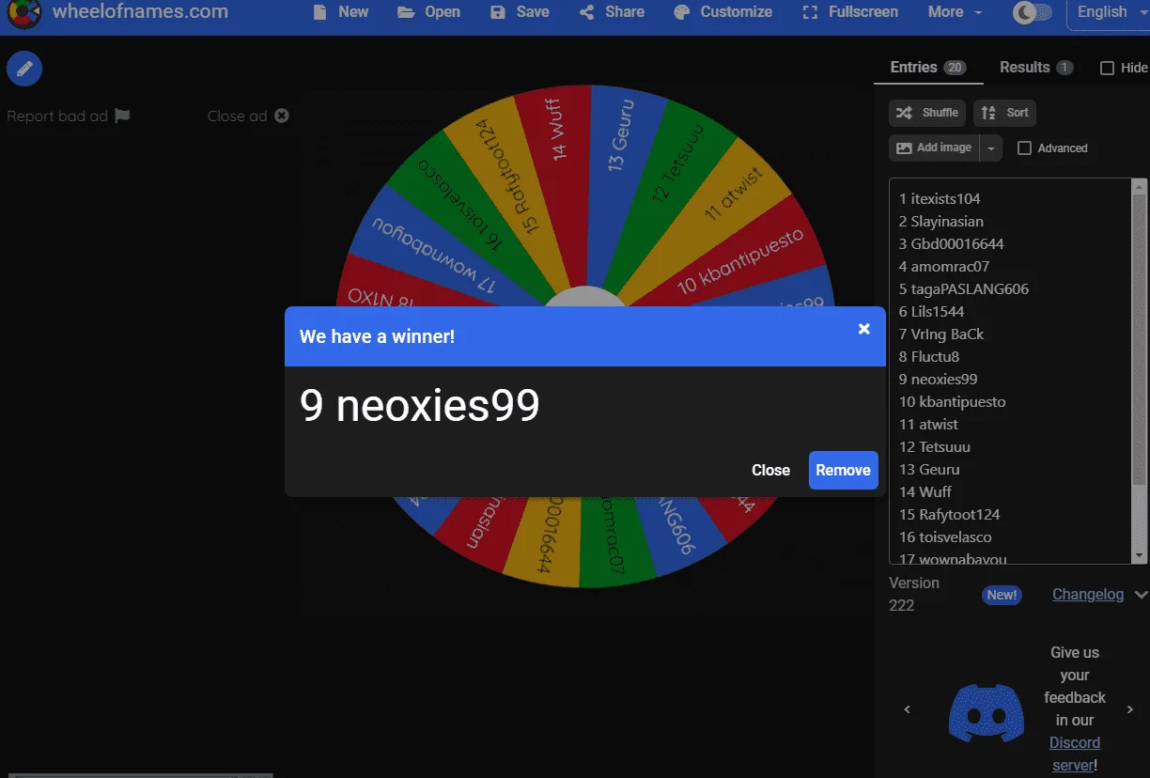Report bad ad flag icon
This screenshot has height=778, width=1150.
pos(122,117)
